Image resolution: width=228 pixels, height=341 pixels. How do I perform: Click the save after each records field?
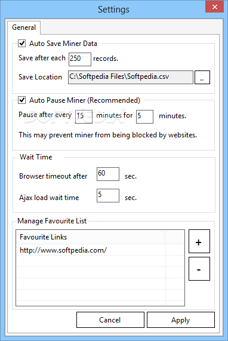[80, 59]
